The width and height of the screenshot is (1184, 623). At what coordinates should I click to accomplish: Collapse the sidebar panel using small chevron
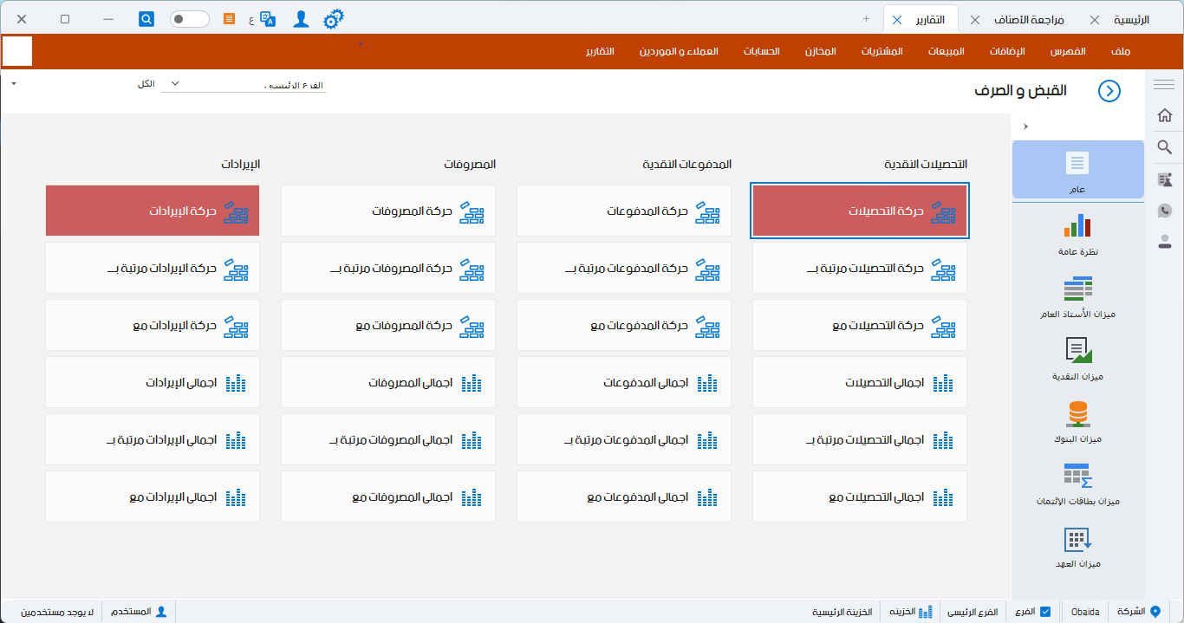[x=1025, y=127]
